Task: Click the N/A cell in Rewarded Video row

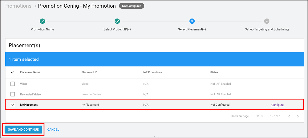Action: pos(146,94)
